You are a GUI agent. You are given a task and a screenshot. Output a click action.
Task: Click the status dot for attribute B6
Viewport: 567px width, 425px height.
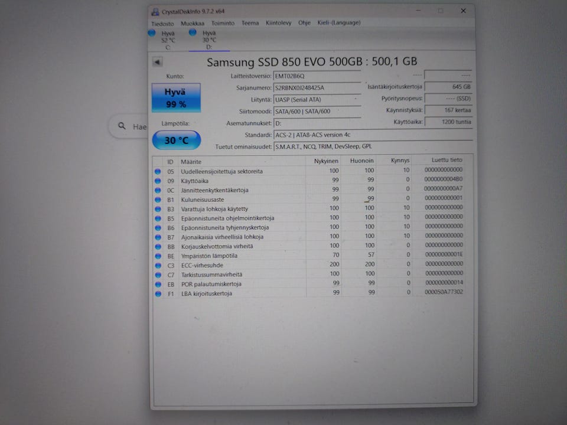click(x=158, y=228)
